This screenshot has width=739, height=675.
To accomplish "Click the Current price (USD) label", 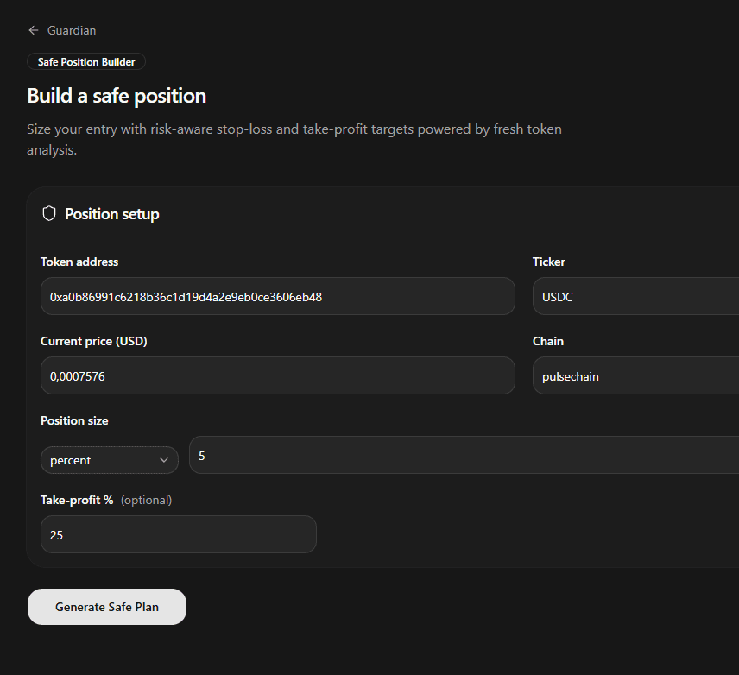I will [94, 341].
